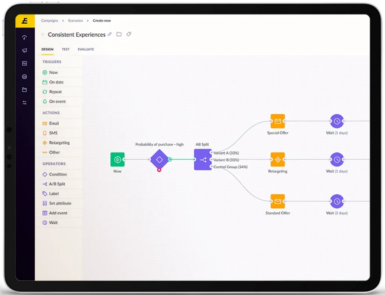Select the AB Split node on canvas

[x=203, y=160]
